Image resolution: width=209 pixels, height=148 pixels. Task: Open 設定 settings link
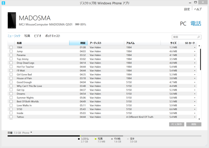click(x=187, y=9)
